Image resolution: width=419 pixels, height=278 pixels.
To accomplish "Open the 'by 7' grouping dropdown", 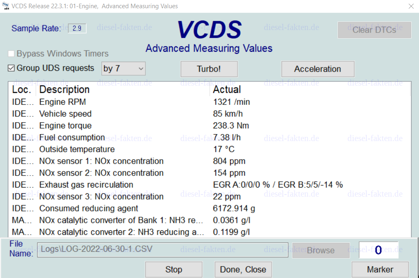I will coord(123,69).
